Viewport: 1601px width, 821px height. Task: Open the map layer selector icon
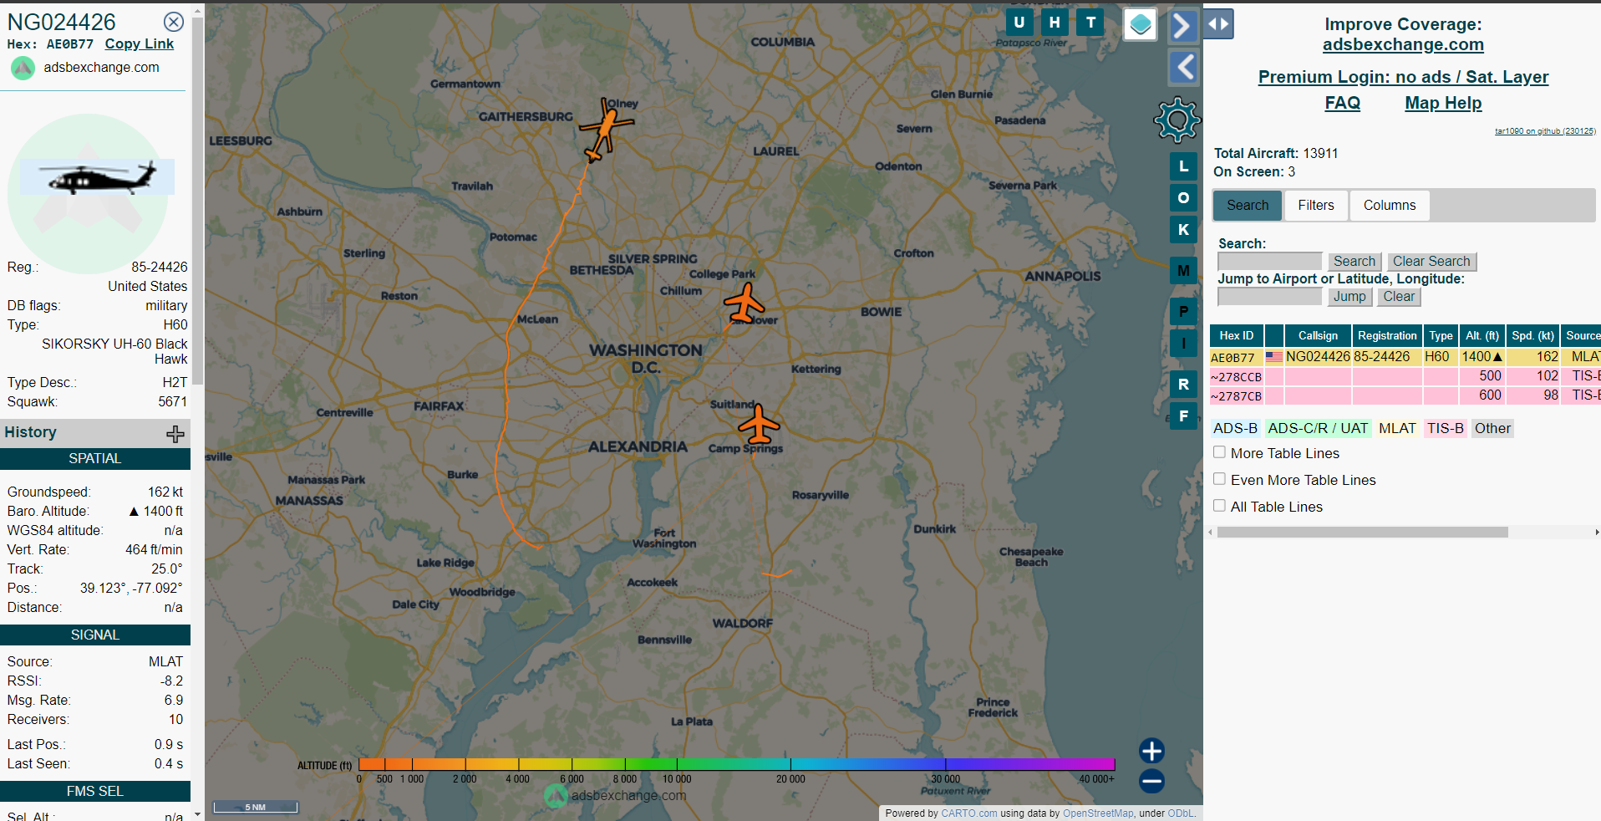pos(1140,24)
